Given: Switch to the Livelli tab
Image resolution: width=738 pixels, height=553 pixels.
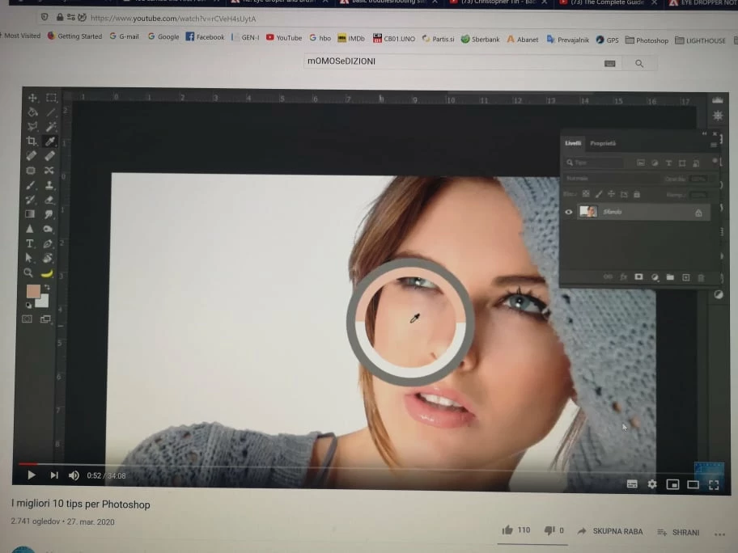Looking at the screenshot, I should point(573,143).
